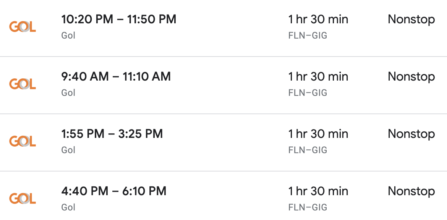Click the Nonstop label for the 1:55 PM flight

(411, 134)
